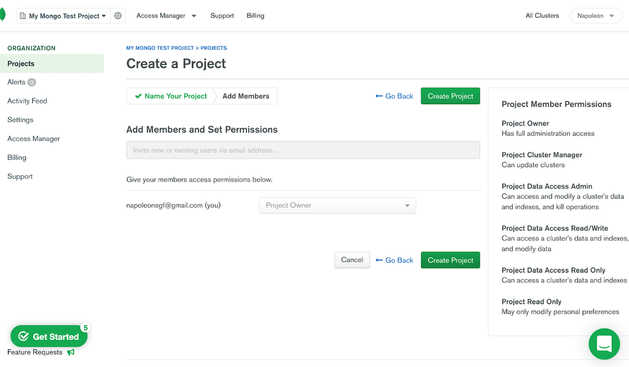
Task: Open the Project Owner role dropdown
Action: [x=337, y=205]
